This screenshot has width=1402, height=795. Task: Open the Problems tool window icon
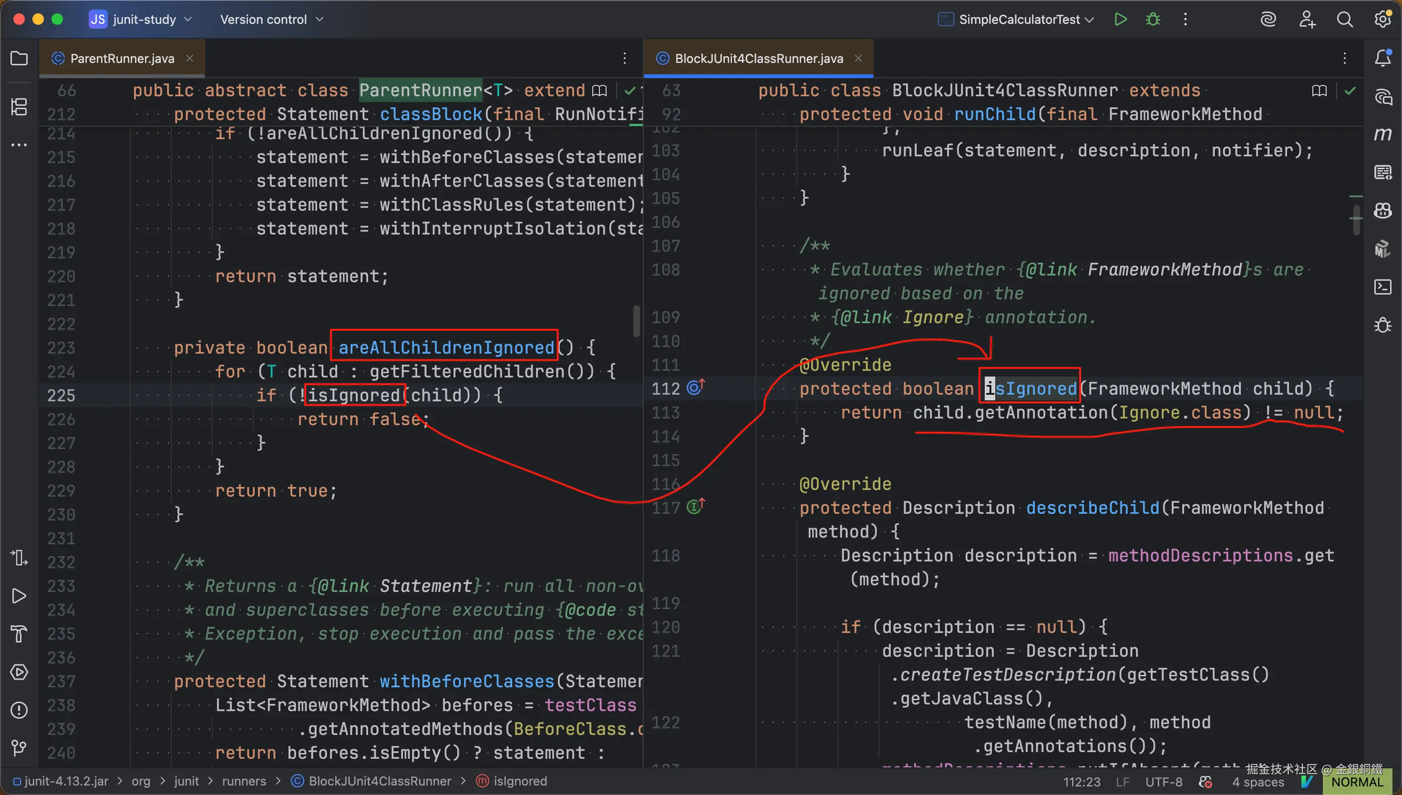click(19, 710)
